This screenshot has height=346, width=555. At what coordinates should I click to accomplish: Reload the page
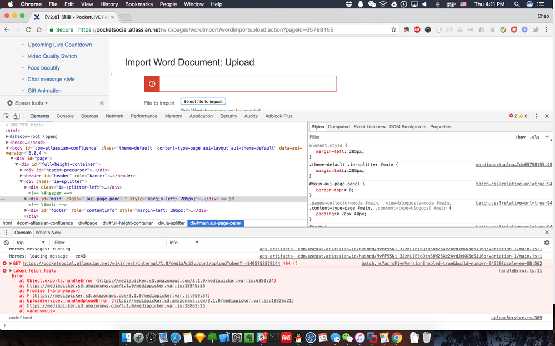click(x=28, y=30)
